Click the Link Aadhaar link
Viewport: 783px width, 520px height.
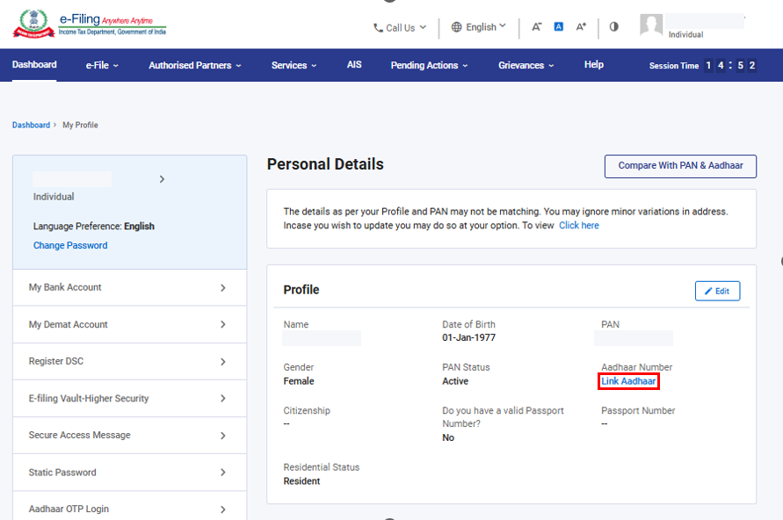(628, 381)
